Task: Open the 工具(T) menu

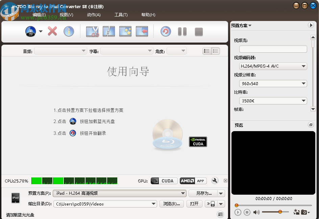Action: click(x=121, y=15)
